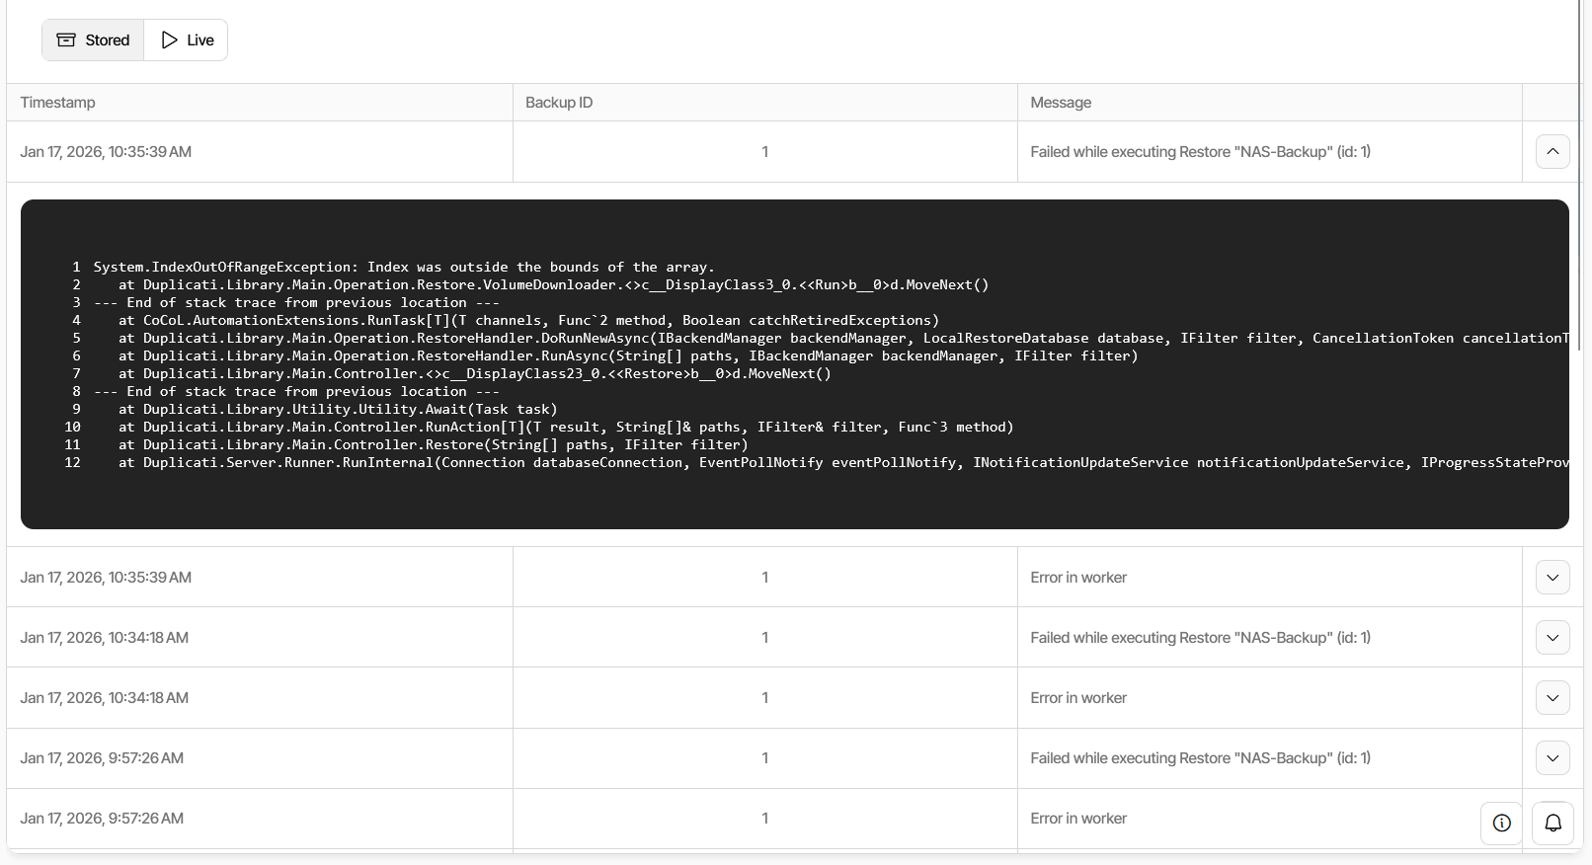Expand the 10:35:39 AM Error in worker row
The width and height of the screenshot is (1592, 865).
[x=1552, y=578]
